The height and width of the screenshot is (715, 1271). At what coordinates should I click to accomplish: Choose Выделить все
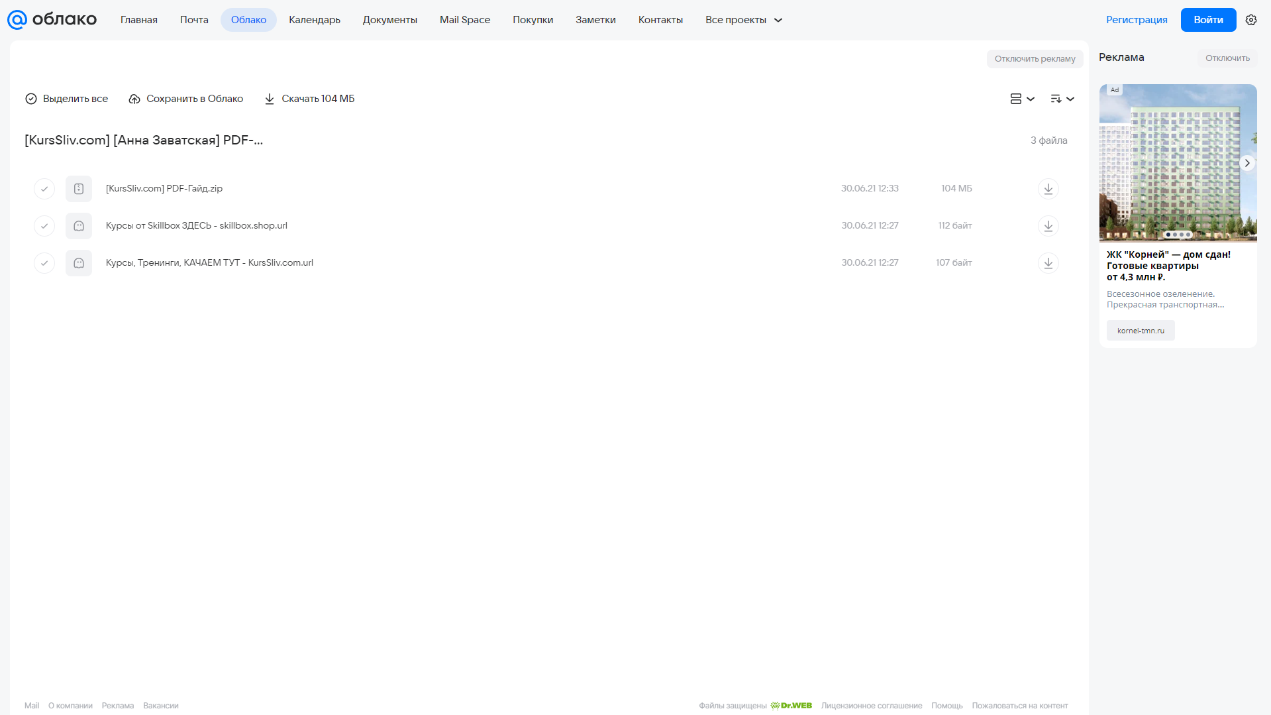66,99
